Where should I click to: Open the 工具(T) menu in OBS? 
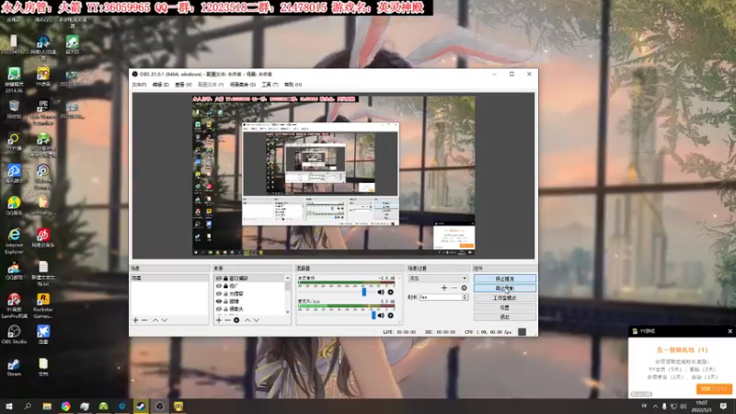(x=270, y=85)
